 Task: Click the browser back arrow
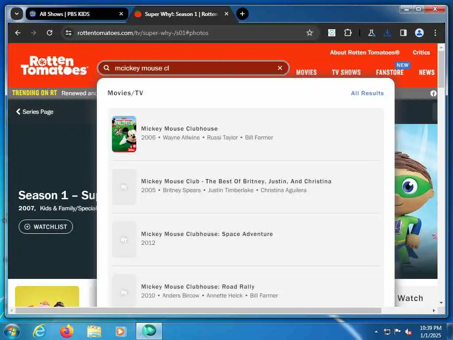18,33
